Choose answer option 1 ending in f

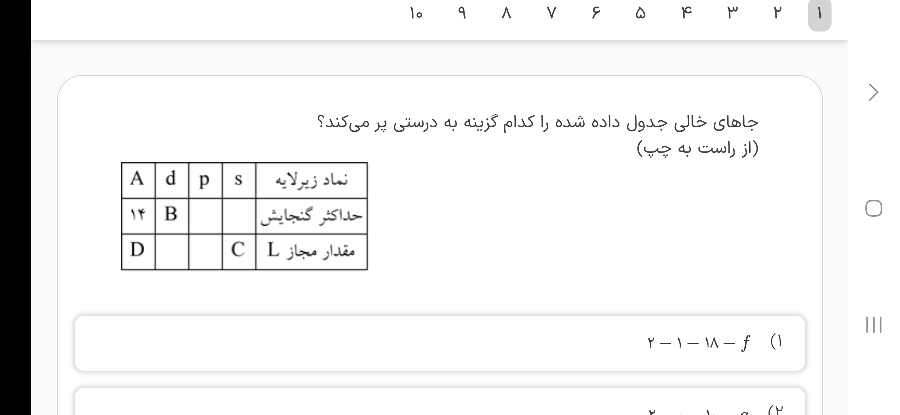point(440,343)
